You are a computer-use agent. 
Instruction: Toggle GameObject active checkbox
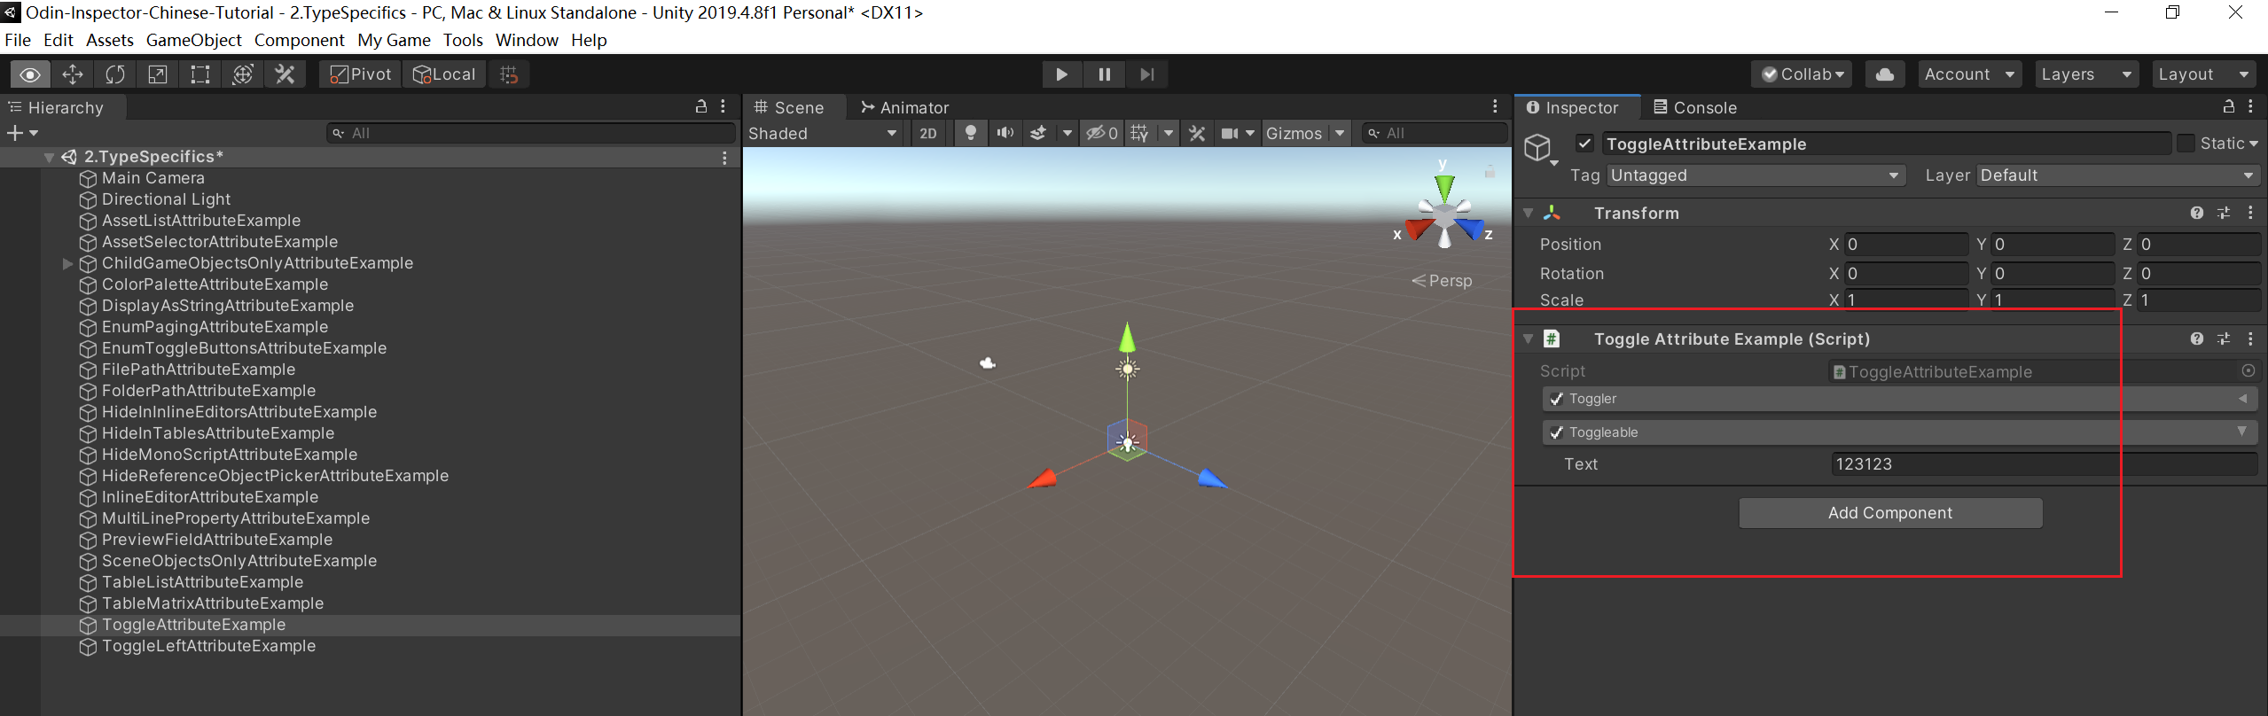click(1585, 144)
